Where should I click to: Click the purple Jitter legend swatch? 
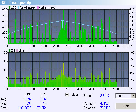17,50
